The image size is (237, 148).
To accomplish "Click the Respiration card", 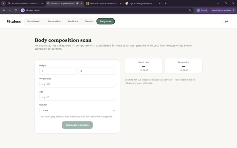I will 183,66.
